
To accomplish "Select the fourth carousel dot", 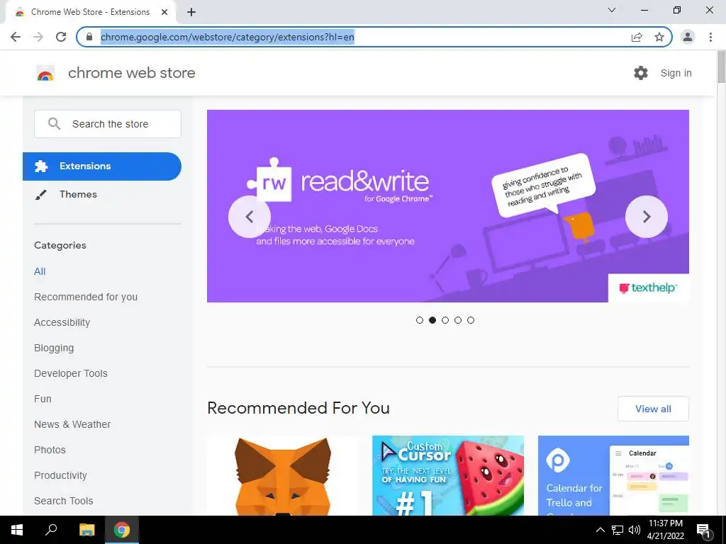I will tap(458, 320).
